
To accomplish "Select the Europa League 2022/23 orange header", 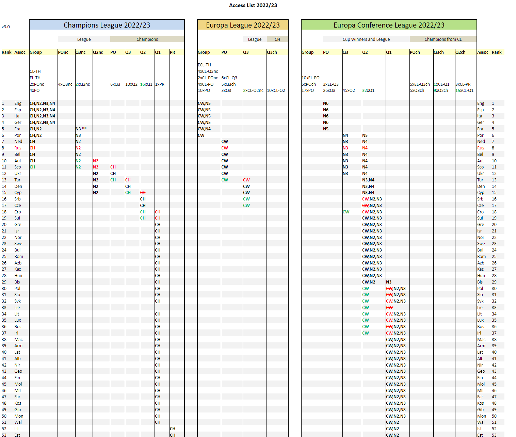I will (243, 25).
